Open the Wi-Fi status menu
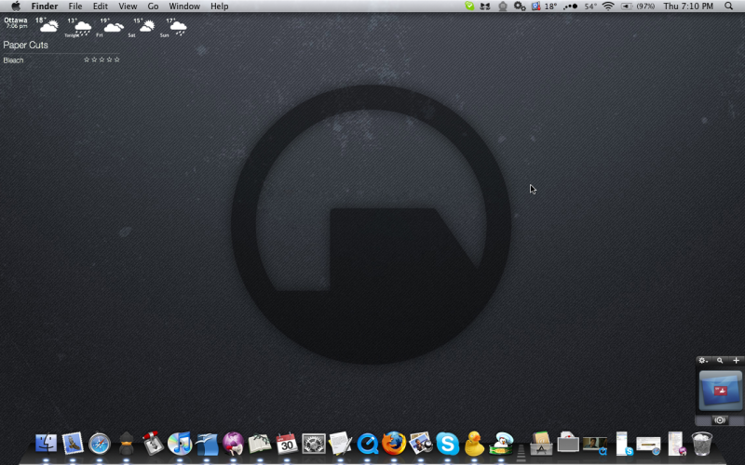This screenshot has width=745, height=465. tap(608, 7)
